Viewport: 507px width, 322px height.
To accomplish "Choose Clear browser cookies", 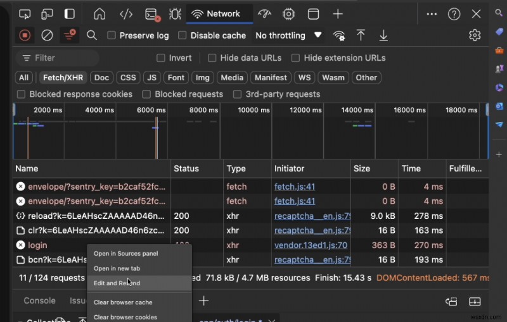I will pos(139,317).
